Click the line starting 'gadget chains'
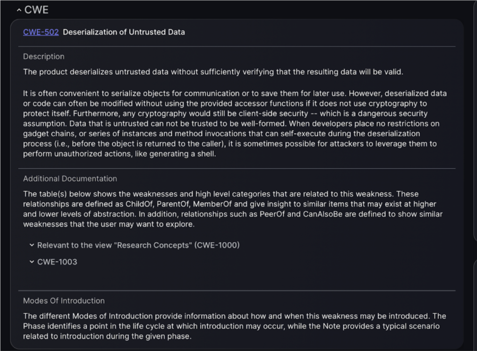This screenshot has width=477, height=351. (221, 133)
